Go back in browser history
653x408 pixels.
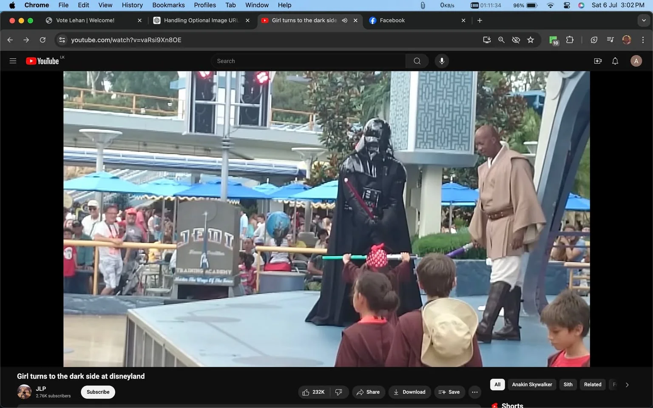pos(10,40)
